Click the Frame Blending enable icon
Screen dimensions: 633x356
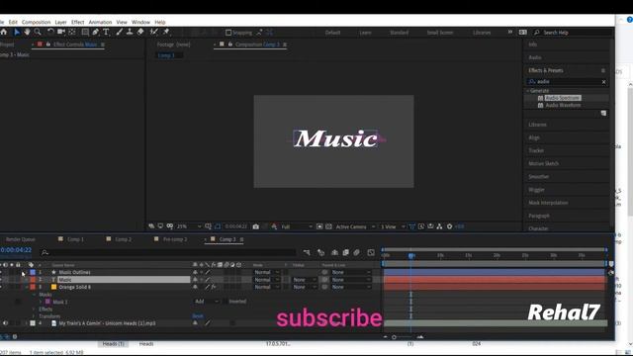coord(345,253)
